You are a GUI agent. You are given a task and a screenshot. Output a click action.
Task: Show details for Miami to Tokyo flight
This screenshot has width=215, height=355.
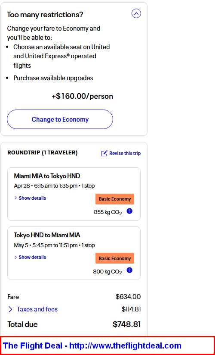click(x=32, y=198)
